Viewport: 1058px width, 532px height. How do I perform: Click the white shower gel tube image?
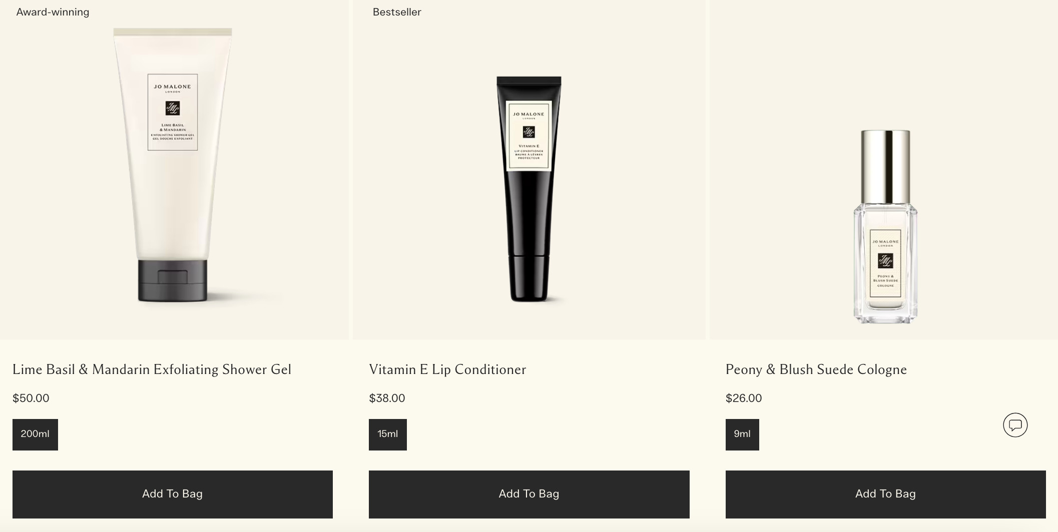pos(173,165)
